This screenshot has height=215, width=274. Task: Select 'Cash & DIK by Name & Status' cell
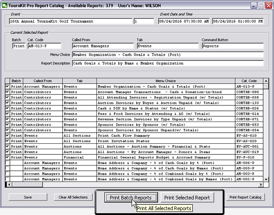tap(166, 108)
